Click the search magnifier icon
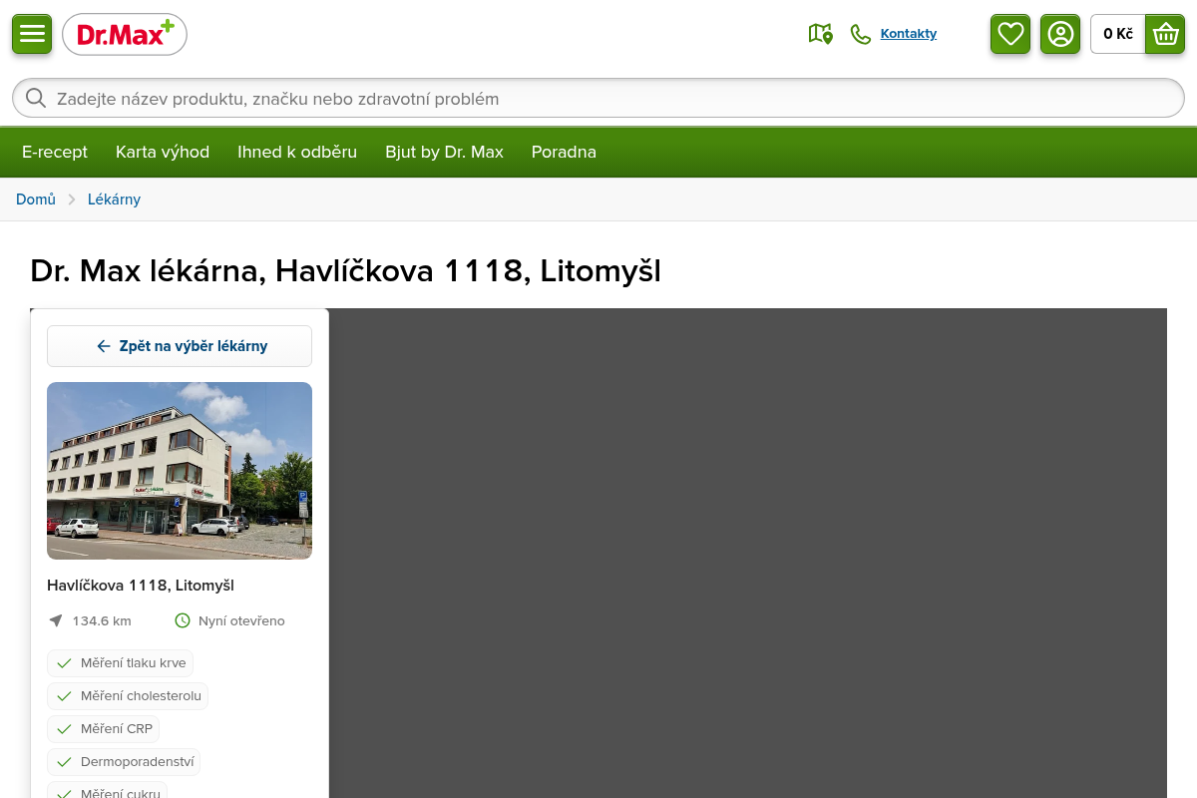Screen dimensions: 1197x798 (36, 98)
